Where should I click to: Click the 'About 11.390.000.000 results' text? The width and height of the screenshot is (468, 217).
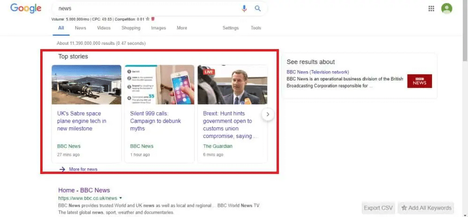[101, 43]
